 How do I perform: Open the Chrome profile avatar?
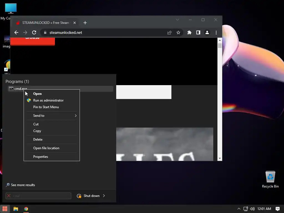click(207, 32)
